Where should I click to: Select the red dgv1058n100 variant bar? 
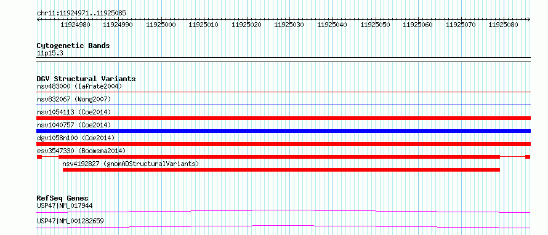[x=283, y=144]
